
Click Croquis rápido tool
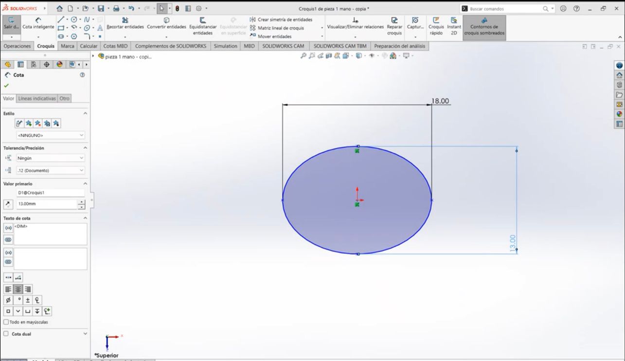436,26
